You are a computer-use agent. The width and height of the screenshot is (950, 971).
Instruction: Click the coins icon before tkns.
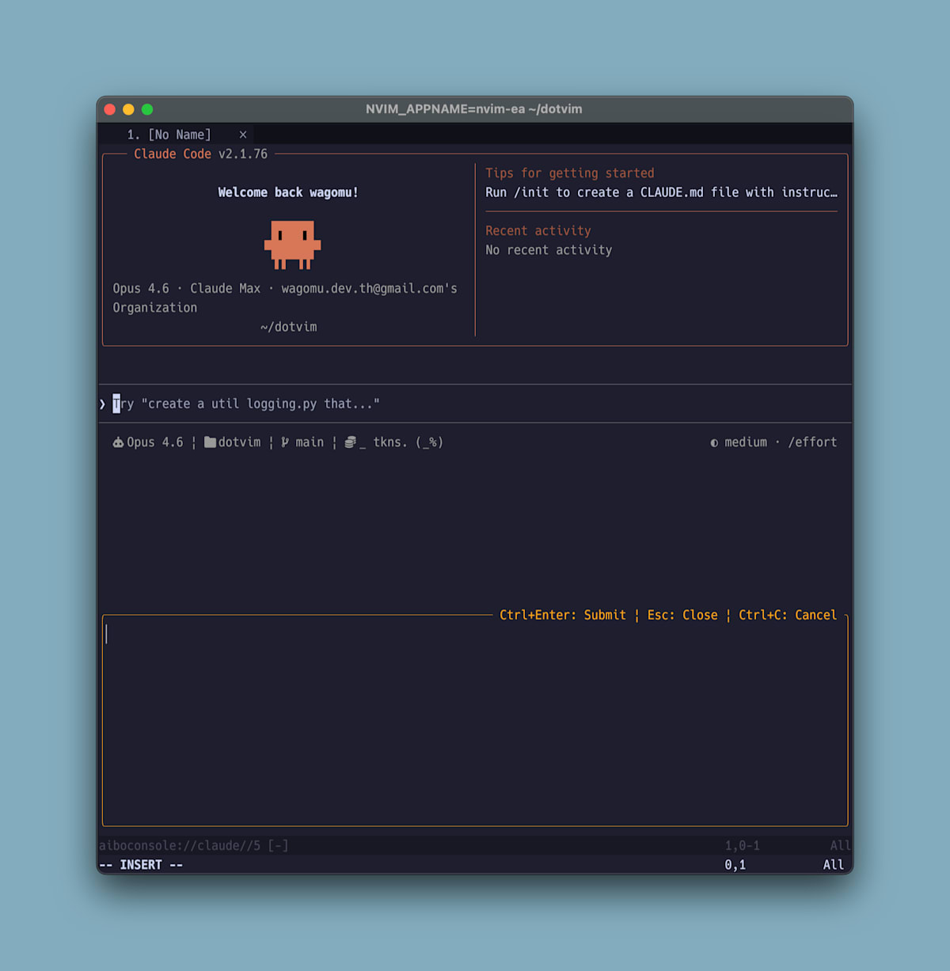(x=350, y=442)
